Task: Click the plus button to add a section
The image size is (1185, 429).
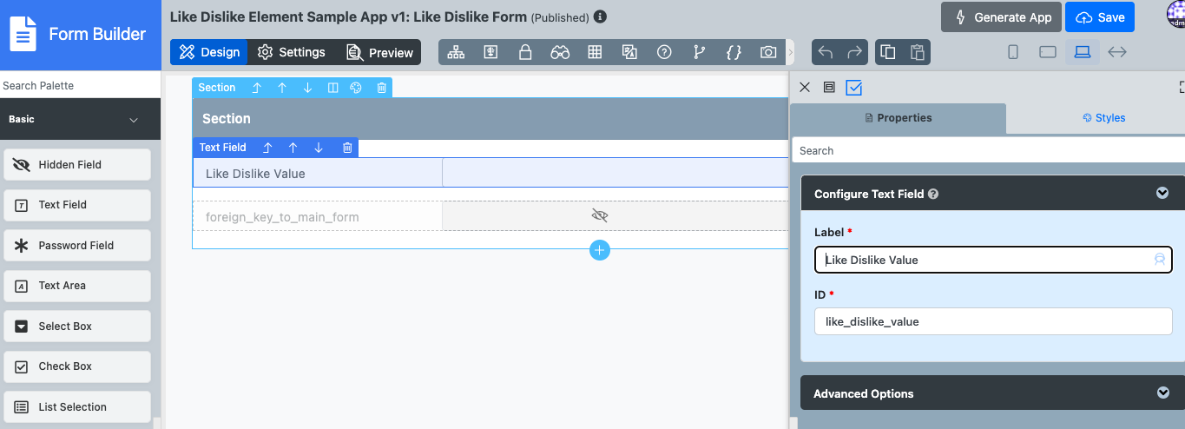Action: pyautogui.click(x=600, y=250)
